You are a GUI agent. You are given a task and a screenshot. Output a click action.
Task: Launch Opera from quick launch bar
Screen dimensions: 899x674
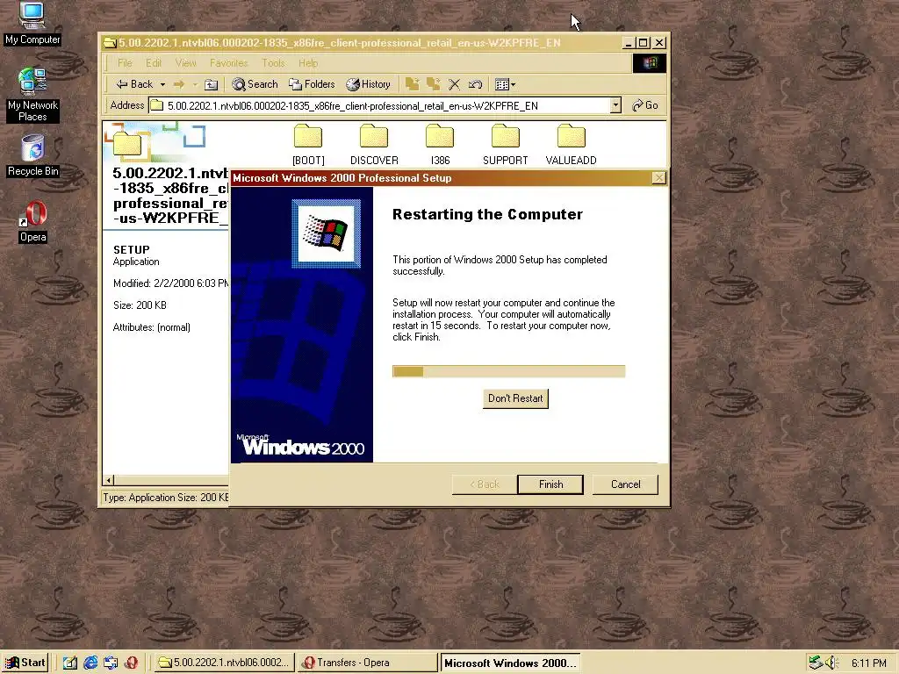pos(132,663)
